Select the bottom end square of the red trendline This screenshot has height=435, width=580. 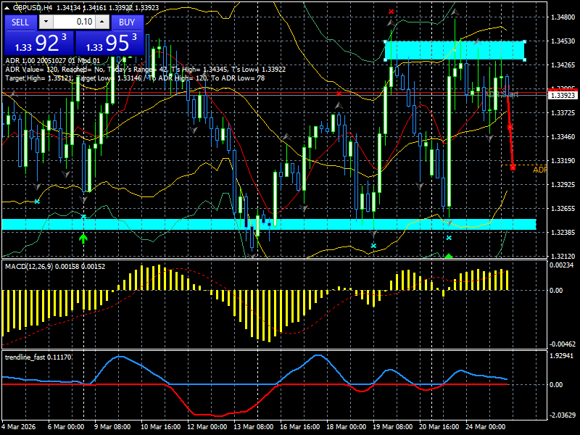point(513,168)
